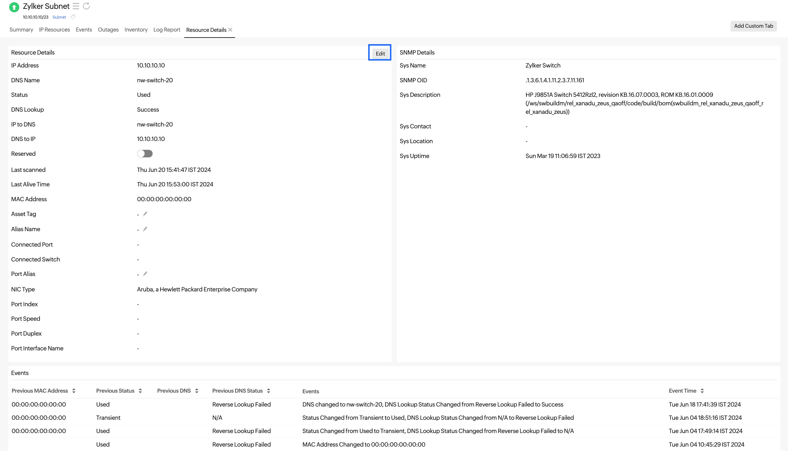788x451 pixels.
Task: Sort the Previous DNS column
Action: click(x=197, y=391)
